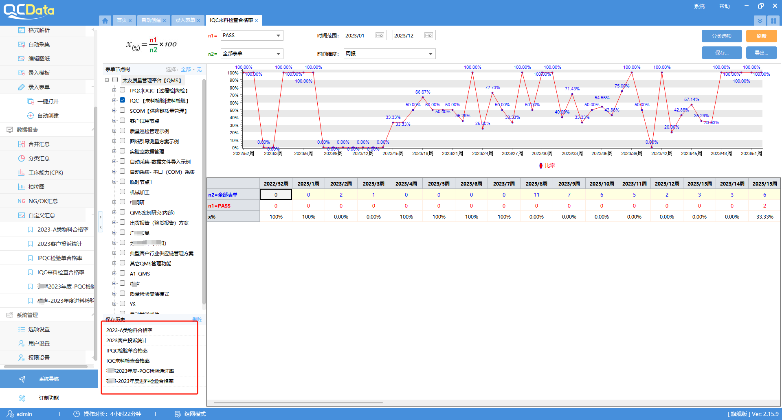Screen dimensions: 782x420
Task: Click the 导出... button
Action: [761, 53]
